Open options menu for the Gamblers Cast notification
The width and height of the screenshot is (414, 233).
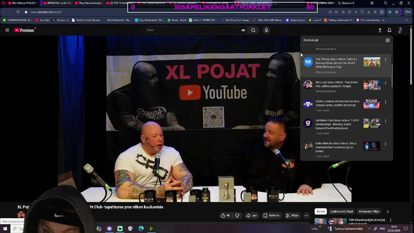(x=386, y=121)
